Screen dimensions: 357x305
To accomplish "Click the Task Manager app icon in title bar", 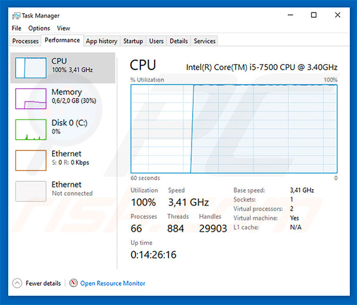I will pos(15,15).
